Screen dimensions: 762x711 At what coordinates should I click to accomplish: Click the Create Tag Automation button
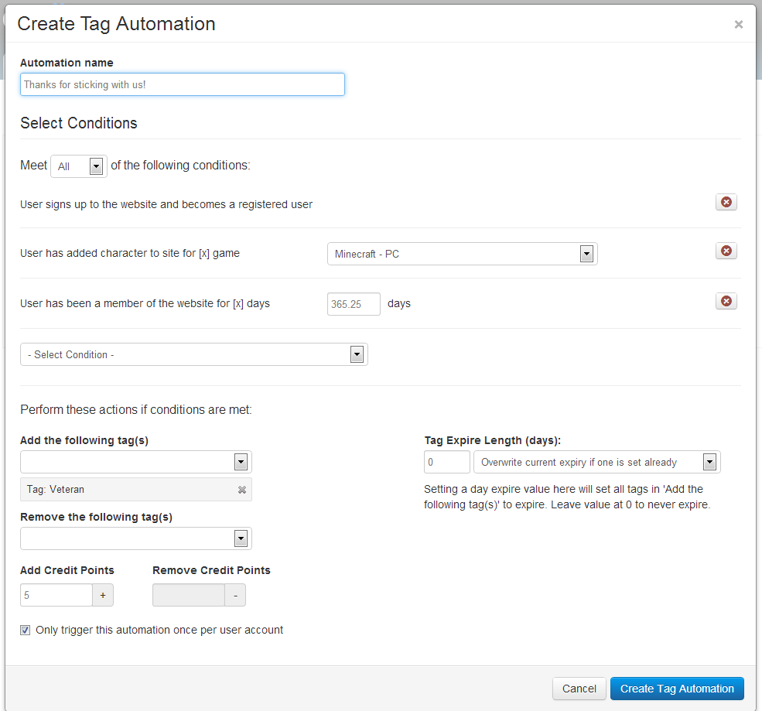[x=676, y=689]
